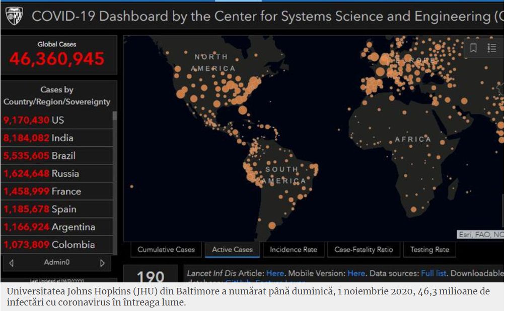This screenshot has width=505, height=311.
Task: Open the Incidence Rate tab
Action: coord(294,250)
